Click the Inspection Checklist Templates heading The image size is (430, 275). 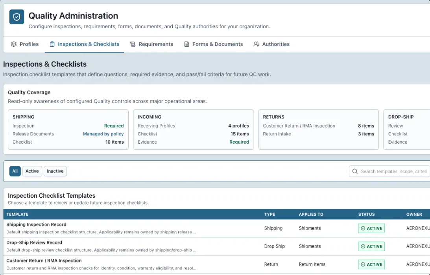(52, 196)
